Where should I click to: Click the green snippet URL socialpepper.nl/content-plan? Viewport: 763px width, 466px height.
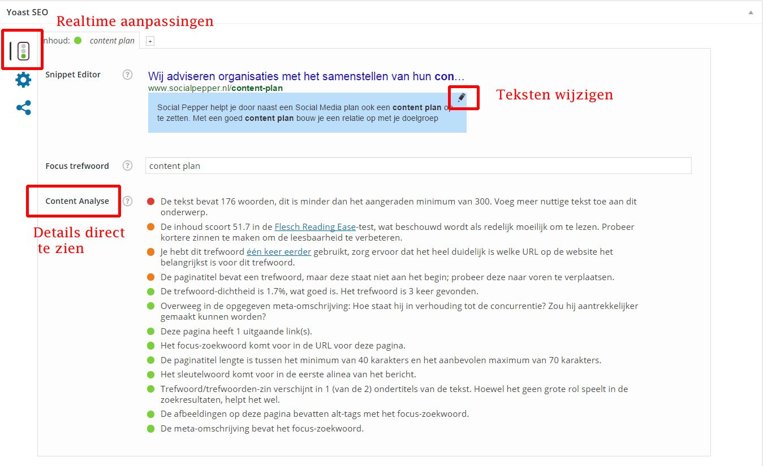click(x=215, y=88)
